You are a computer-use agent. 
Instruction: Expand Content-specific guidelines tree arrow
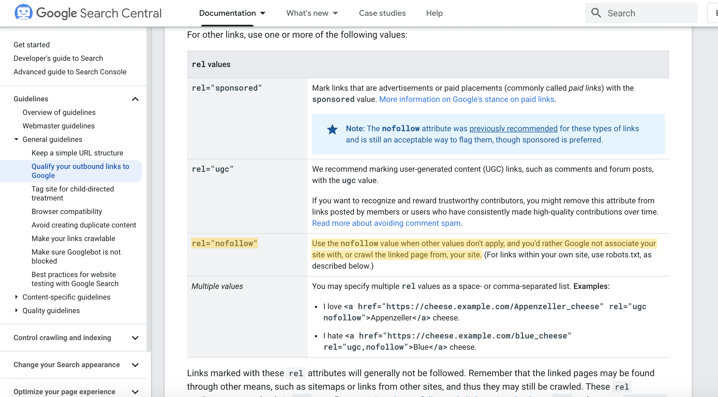point(16,297)
